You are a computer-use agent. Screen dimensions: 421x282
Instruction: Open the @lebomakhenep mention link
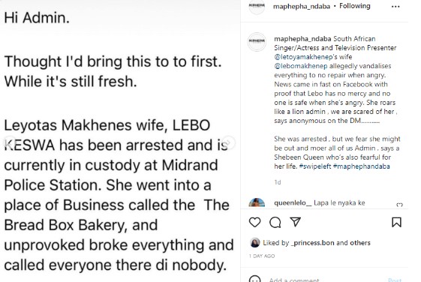(x=301, y=66)
